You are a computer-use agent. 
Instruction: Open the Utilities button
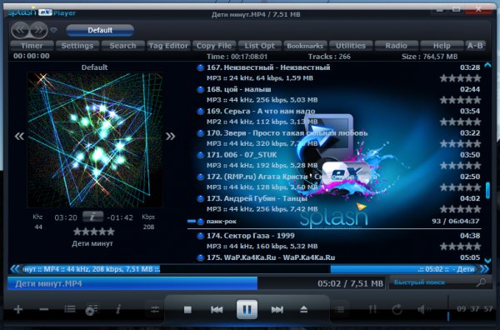pos(351,46)
